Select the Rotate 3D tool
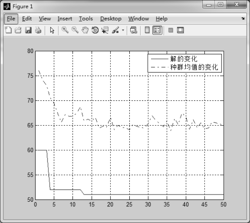Screen dimensions: 250x223 (95, 30)
